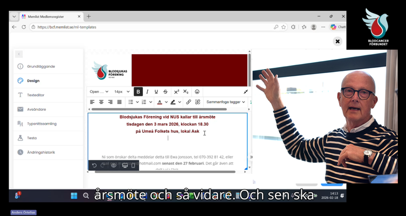Apply strikethrough to selected text

coord(166,92)
